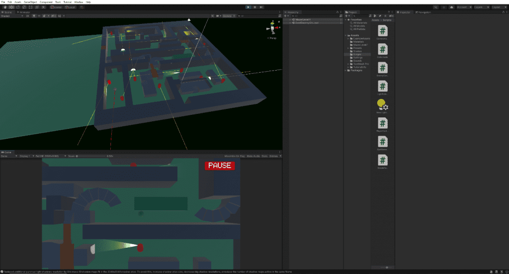Click the Center pivot toggle button
This screenshot has width=509, height=274.
(x=56, y=7)
